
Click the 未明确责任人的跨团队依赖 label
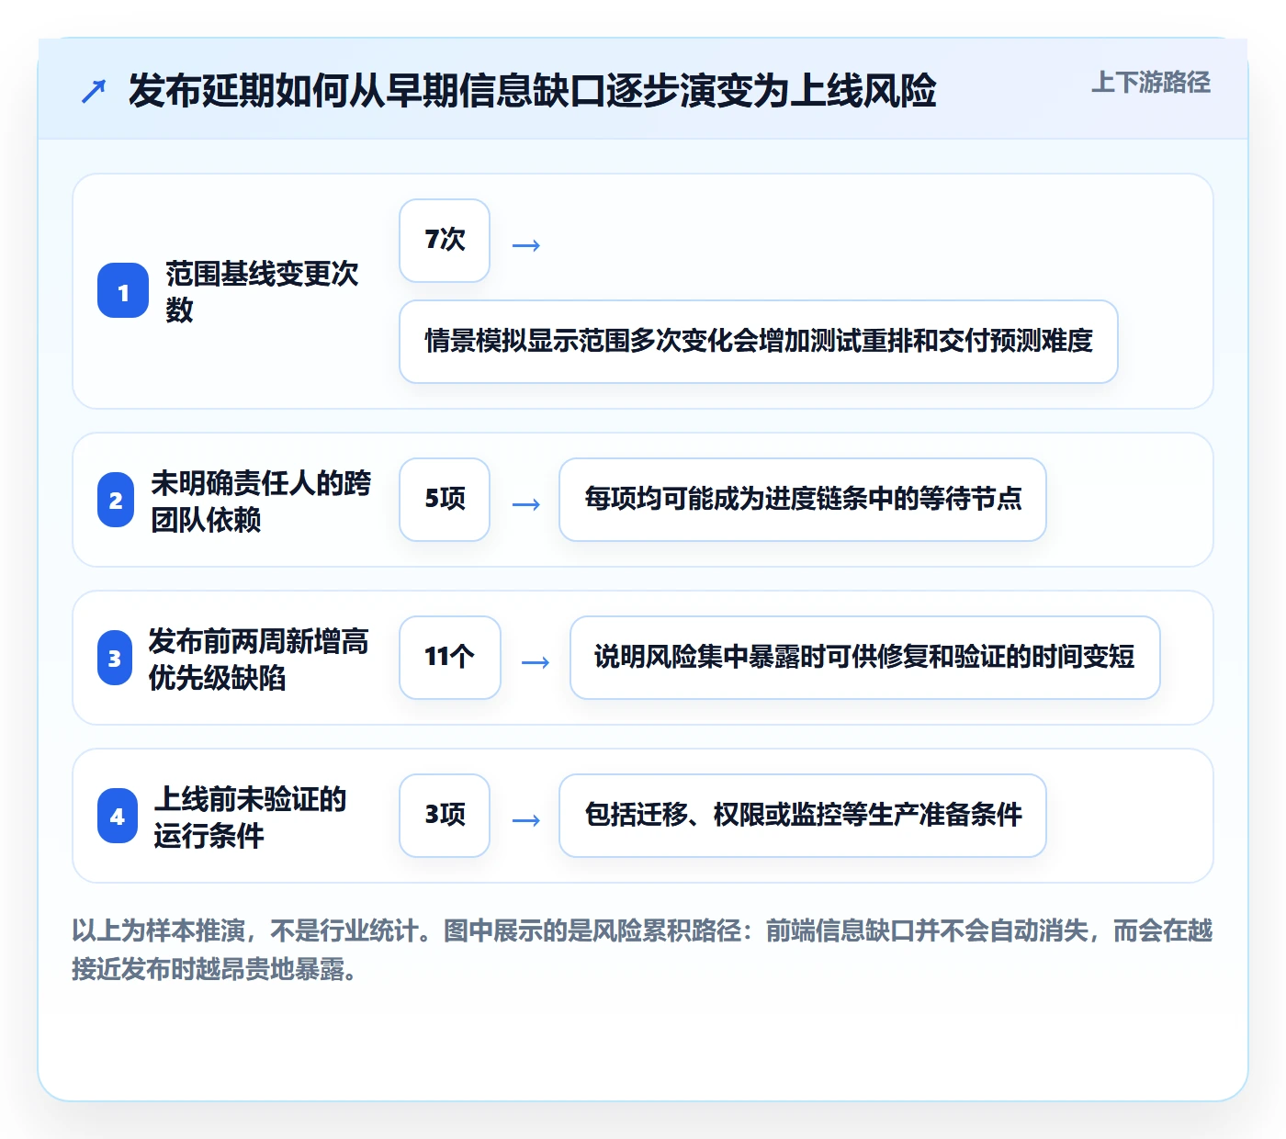click(x=262, y=501)
